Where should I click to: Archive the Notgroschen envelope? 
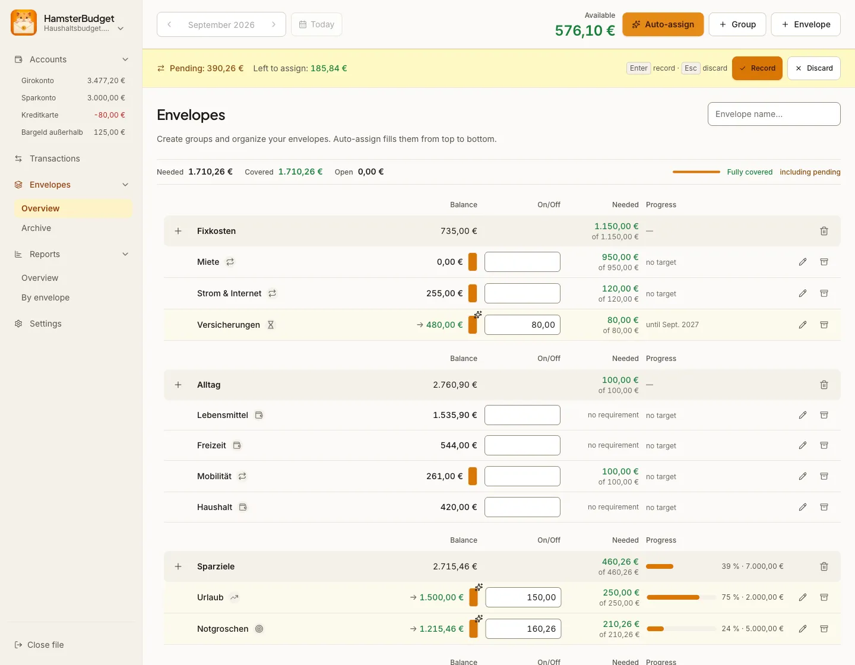click(x=824, y=629)
